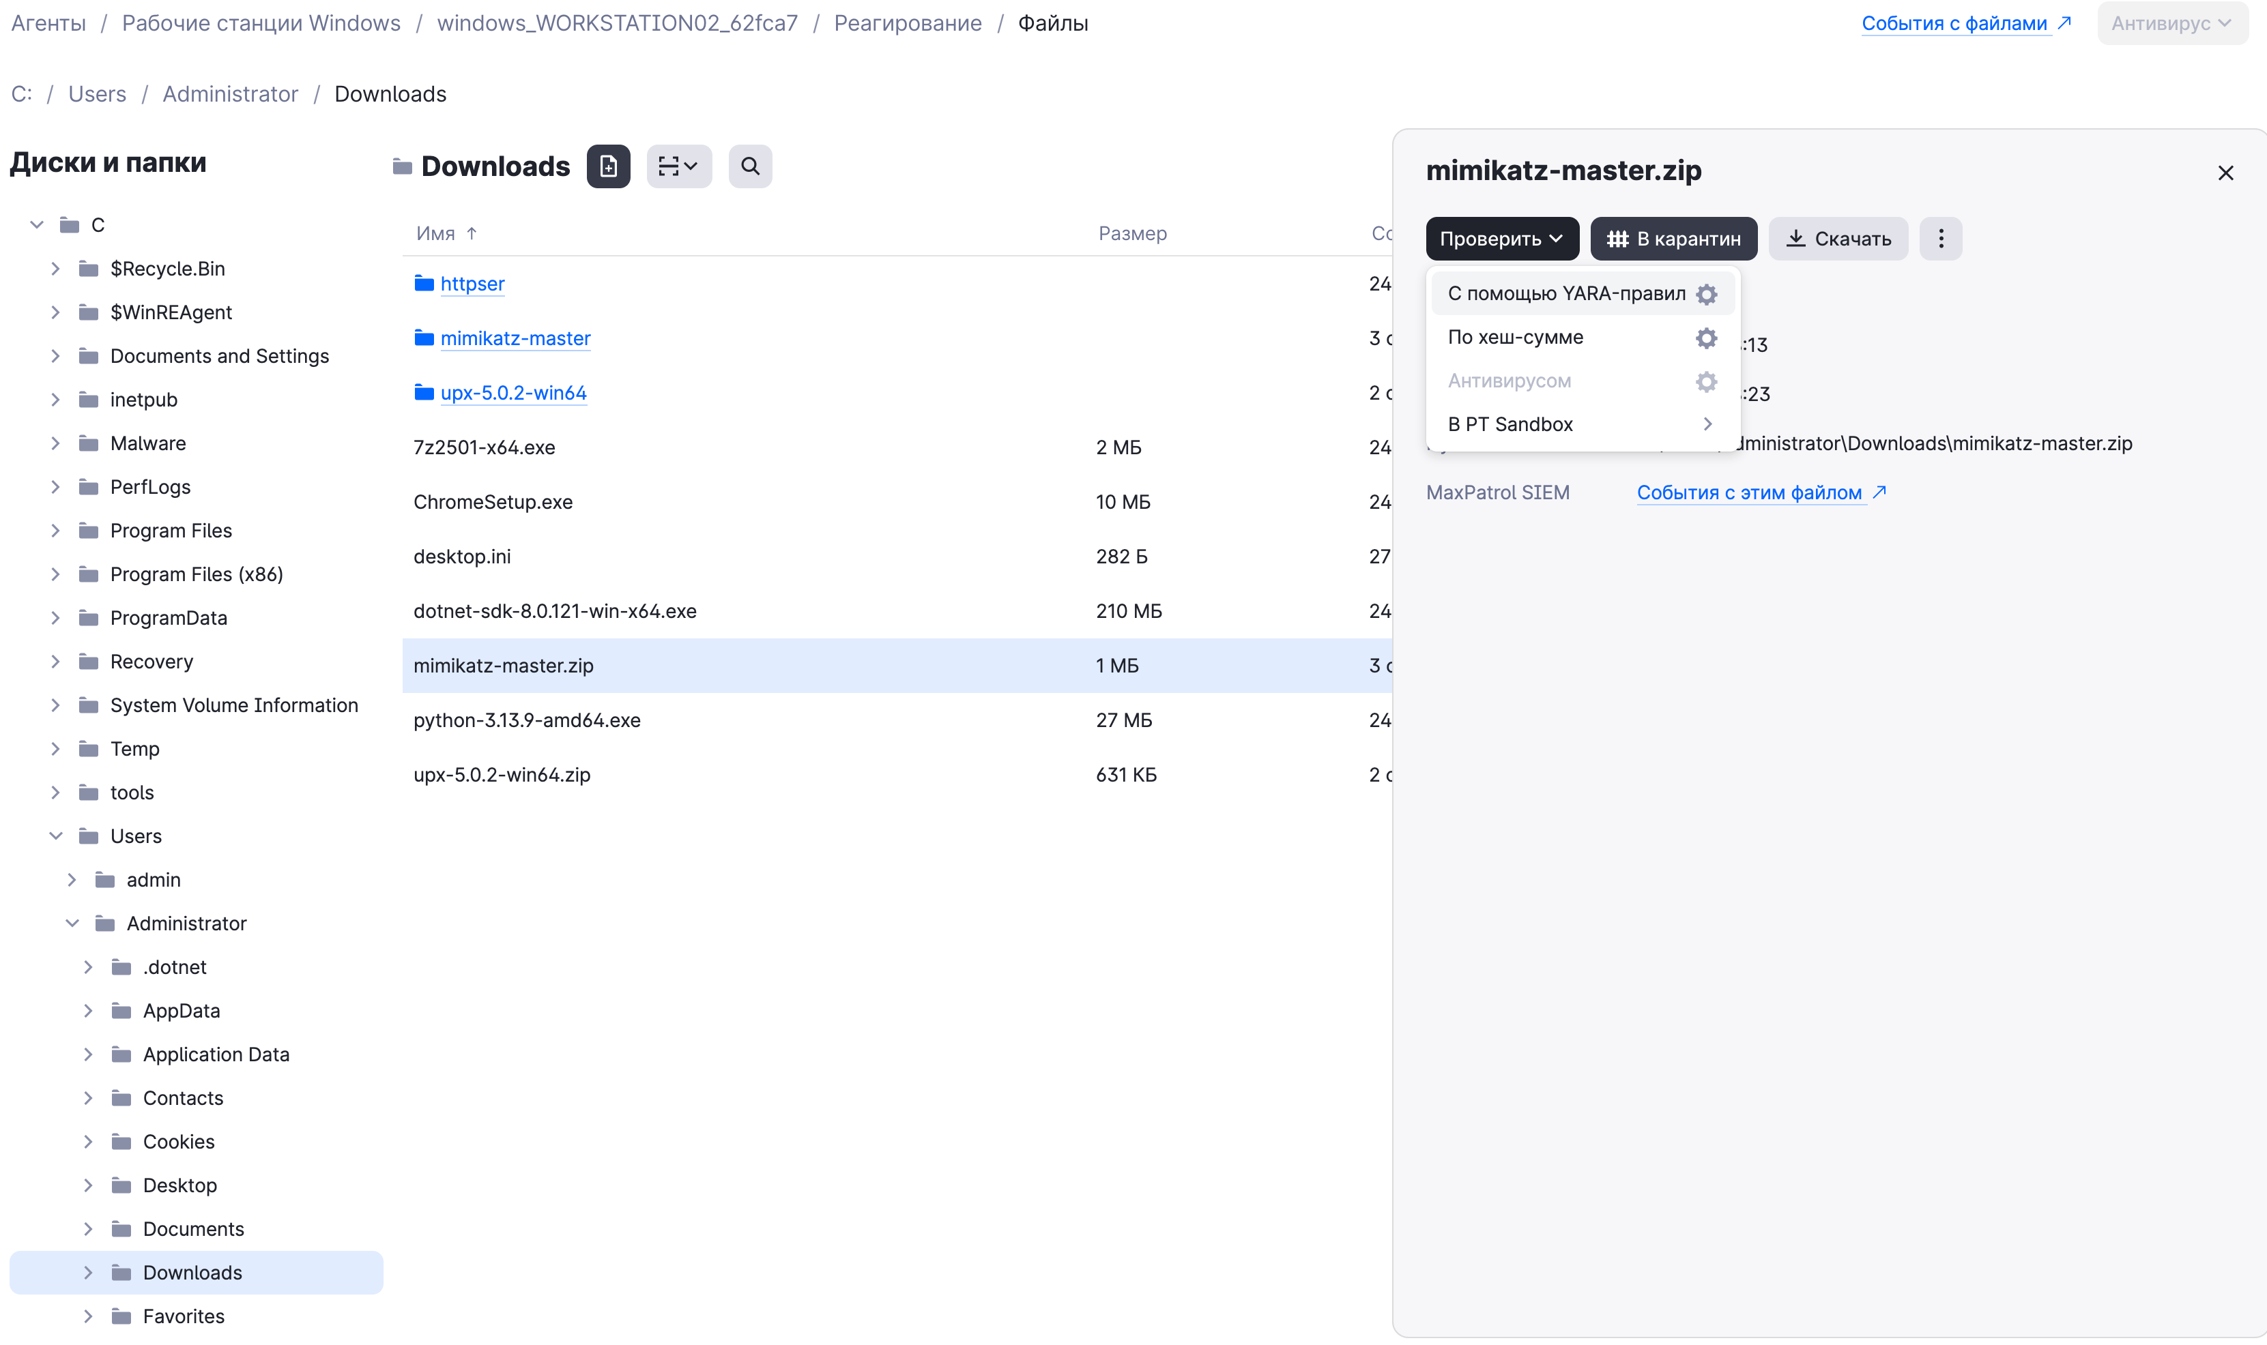Image resolution: width=2267 pixels, height=1345 pixels.
Task: Send file to quarantine with В карантин
Action: pos(1673,239)
